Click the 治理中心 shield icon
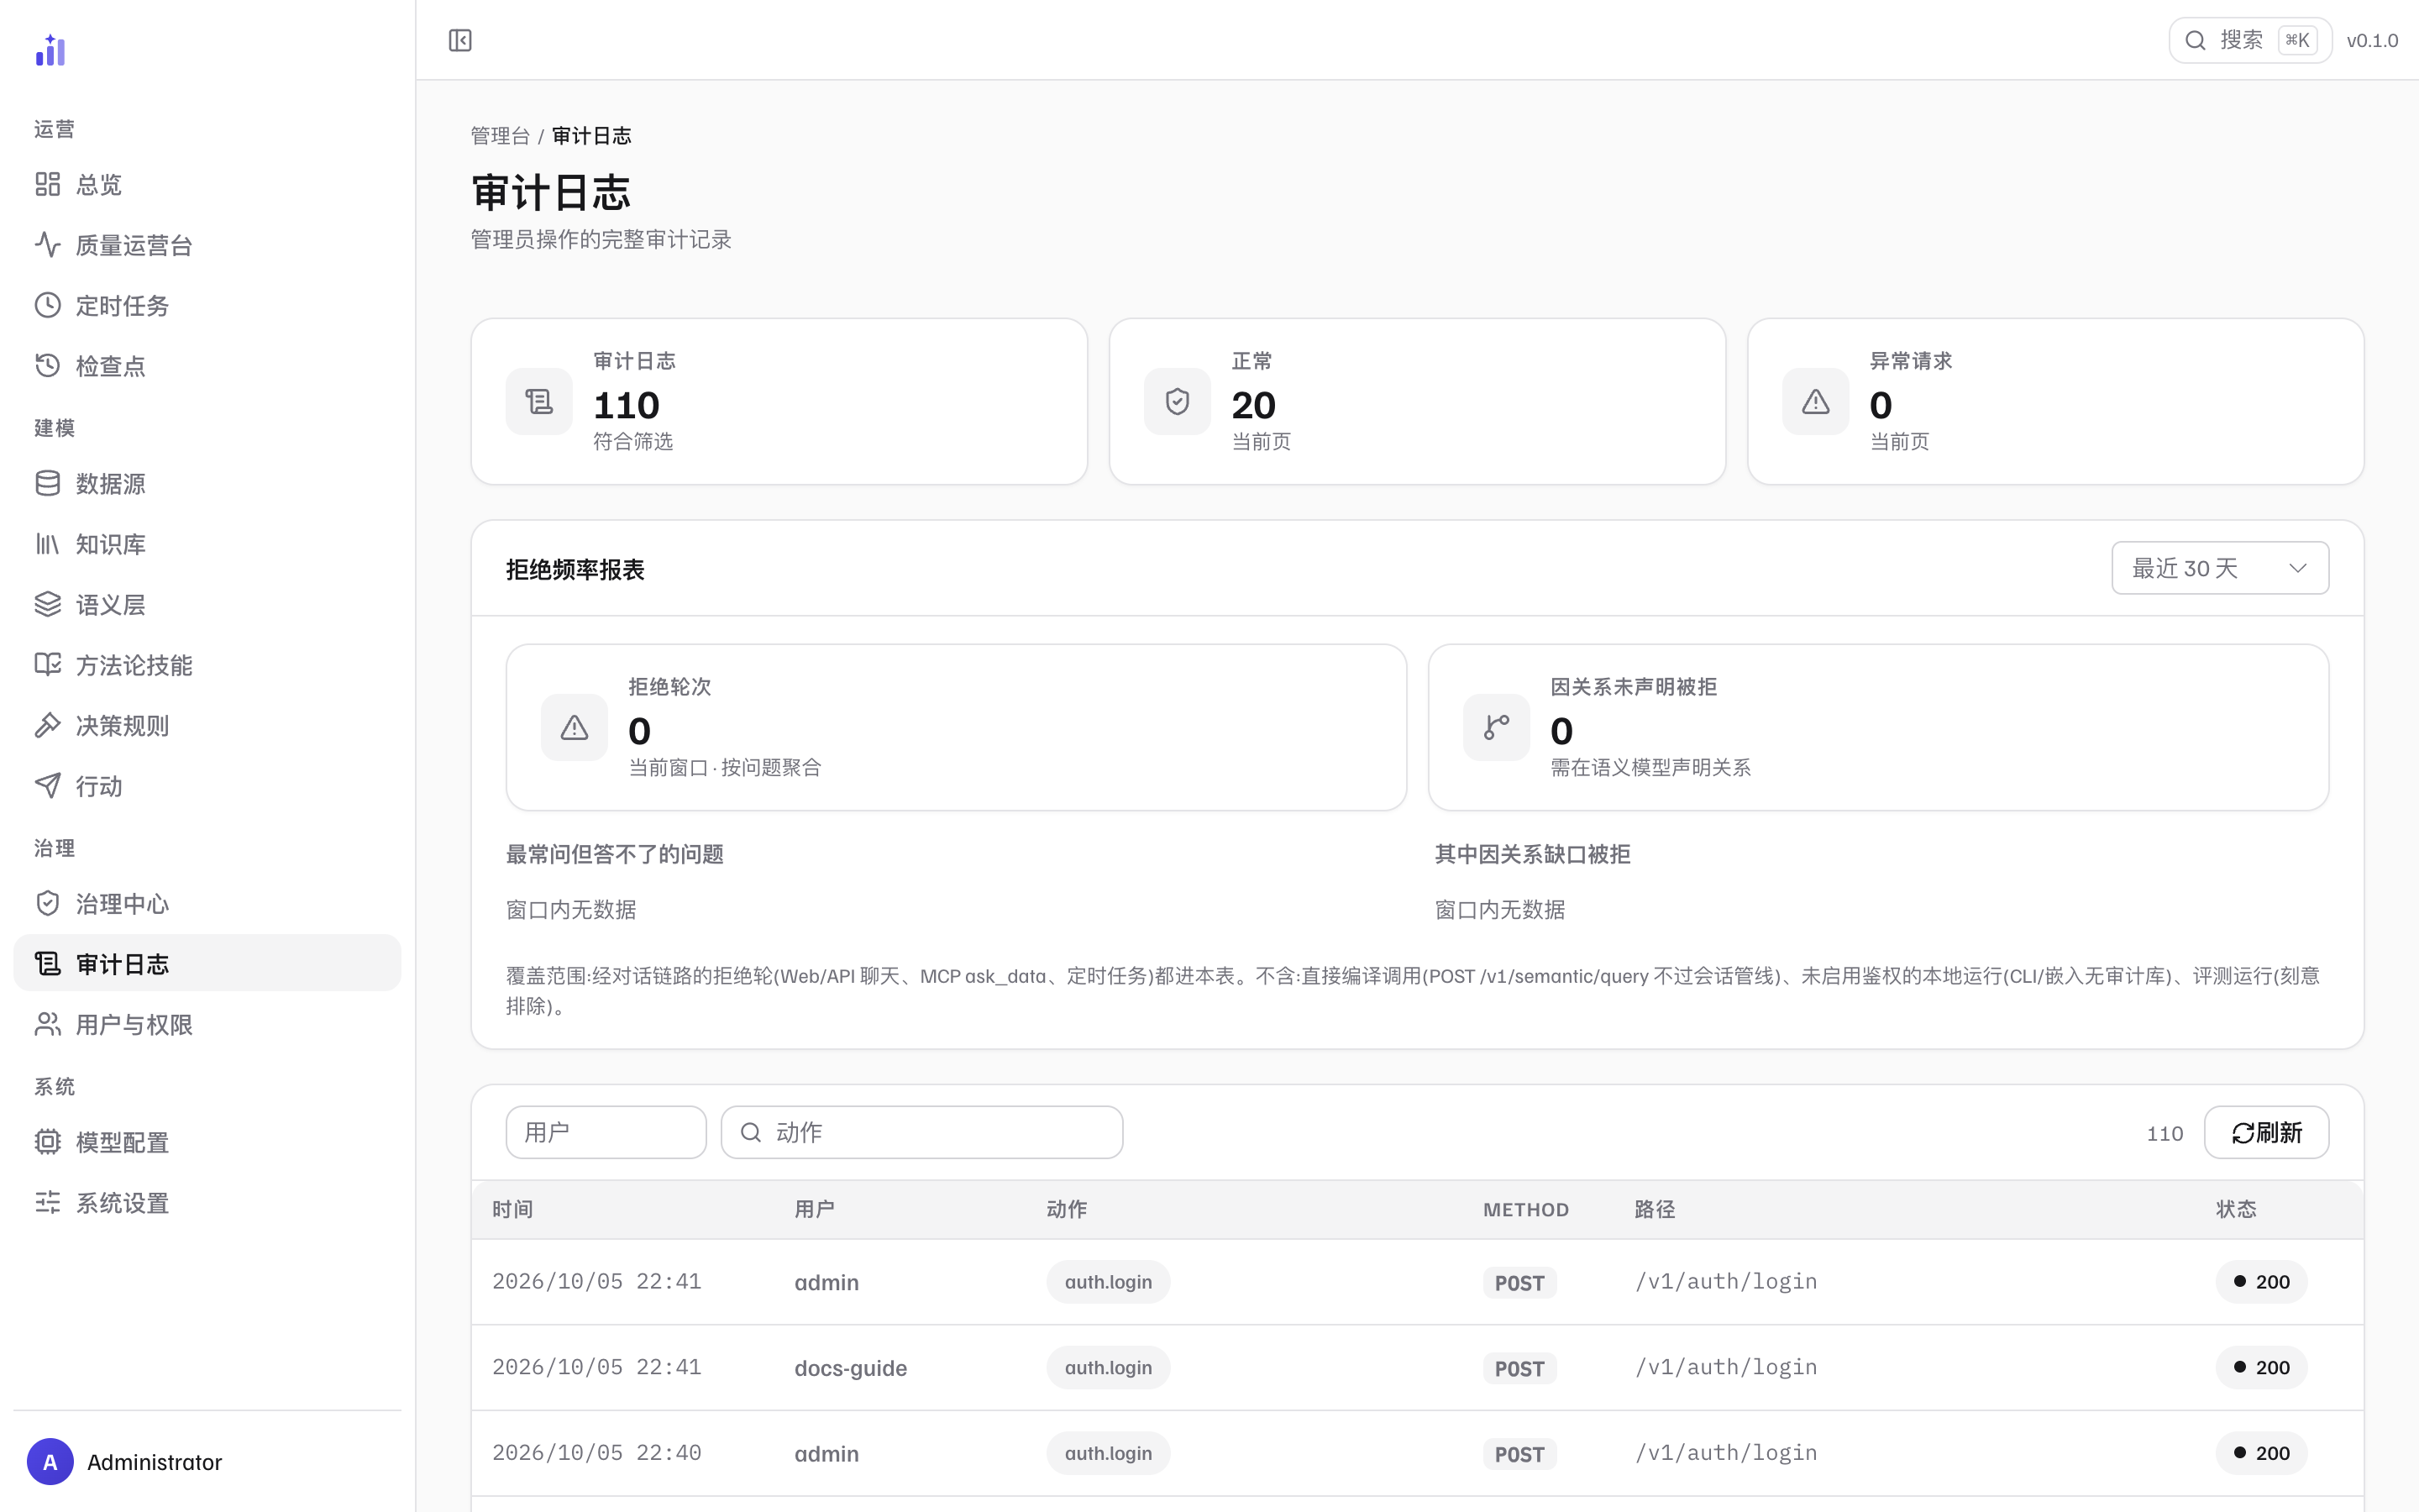 click(48, 904)
